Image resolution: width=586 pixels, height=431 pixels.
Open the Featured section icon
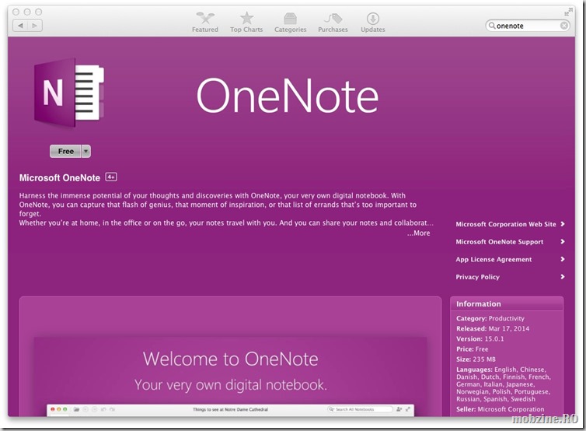click(x=205, y=18)
